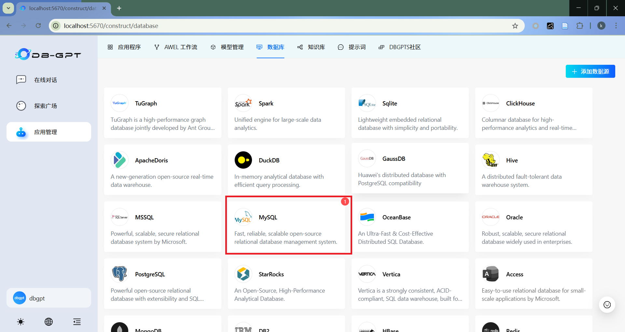Click the browser address bar
Viewport: 625px width, 332px height.
[x=280, y=26]
